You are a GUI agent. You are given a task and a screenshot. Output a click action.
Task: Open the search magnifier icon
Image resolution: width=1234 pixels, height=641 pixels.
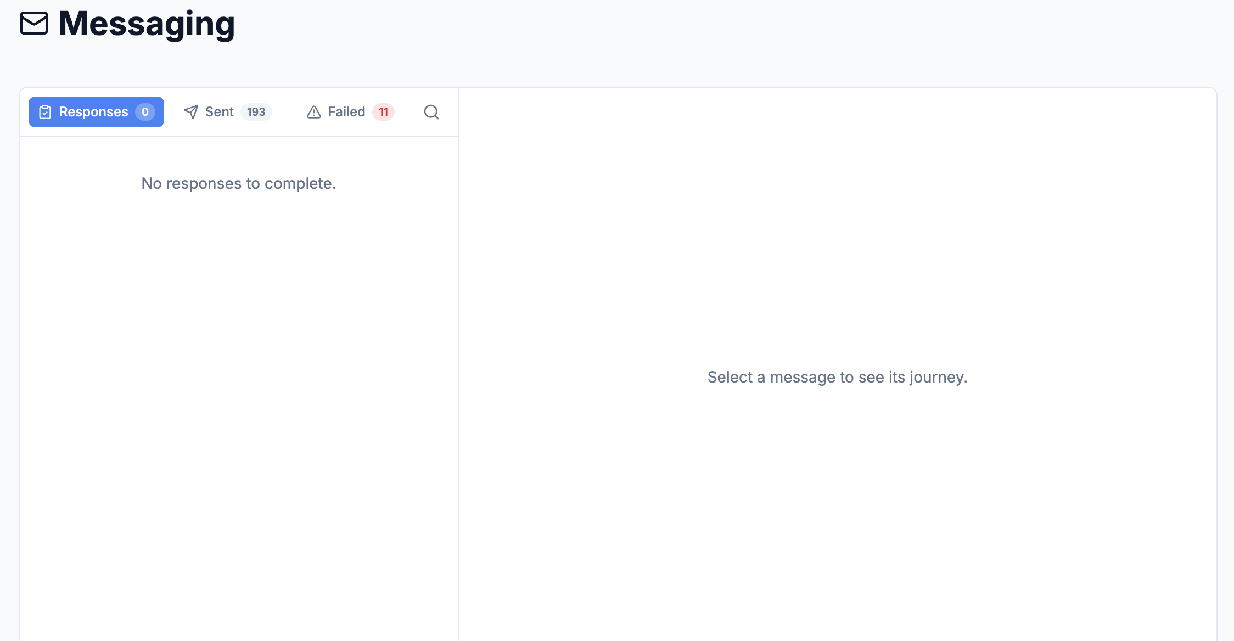pyautogui.click(x=431, y=112)
